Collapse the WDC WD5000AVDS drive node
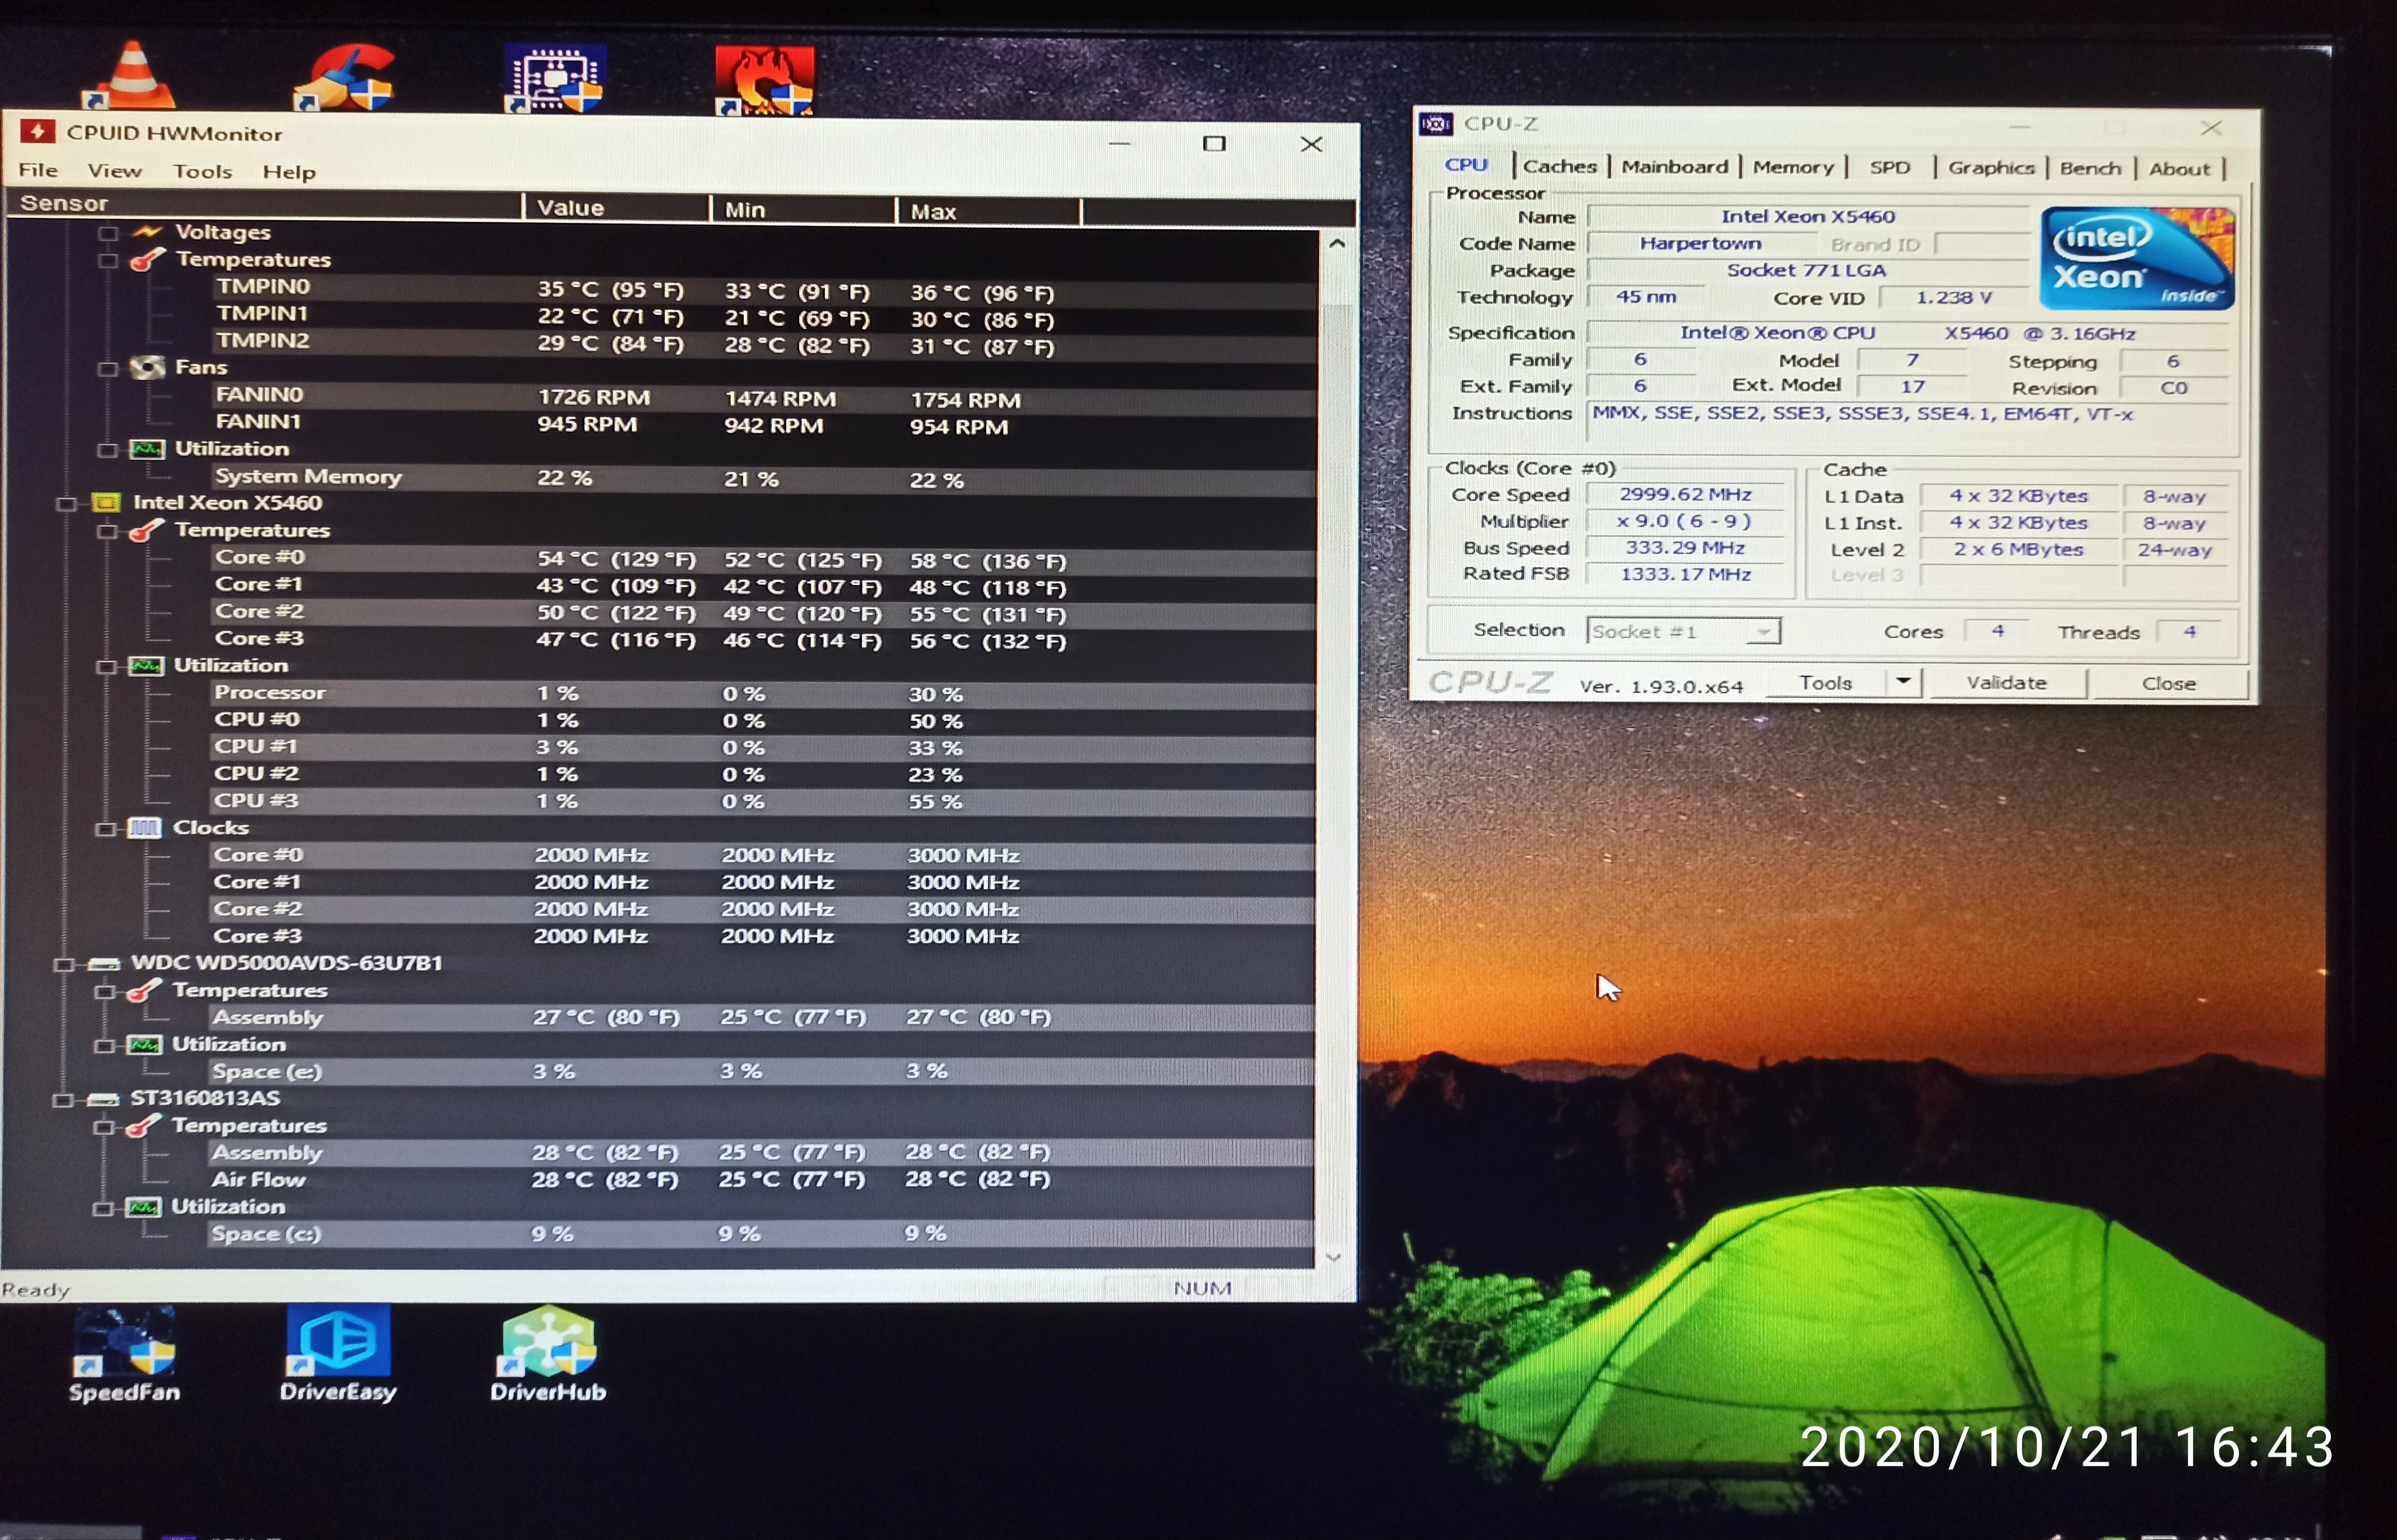The height and width of the screenshot is (1540, 2397). [64, 964]
